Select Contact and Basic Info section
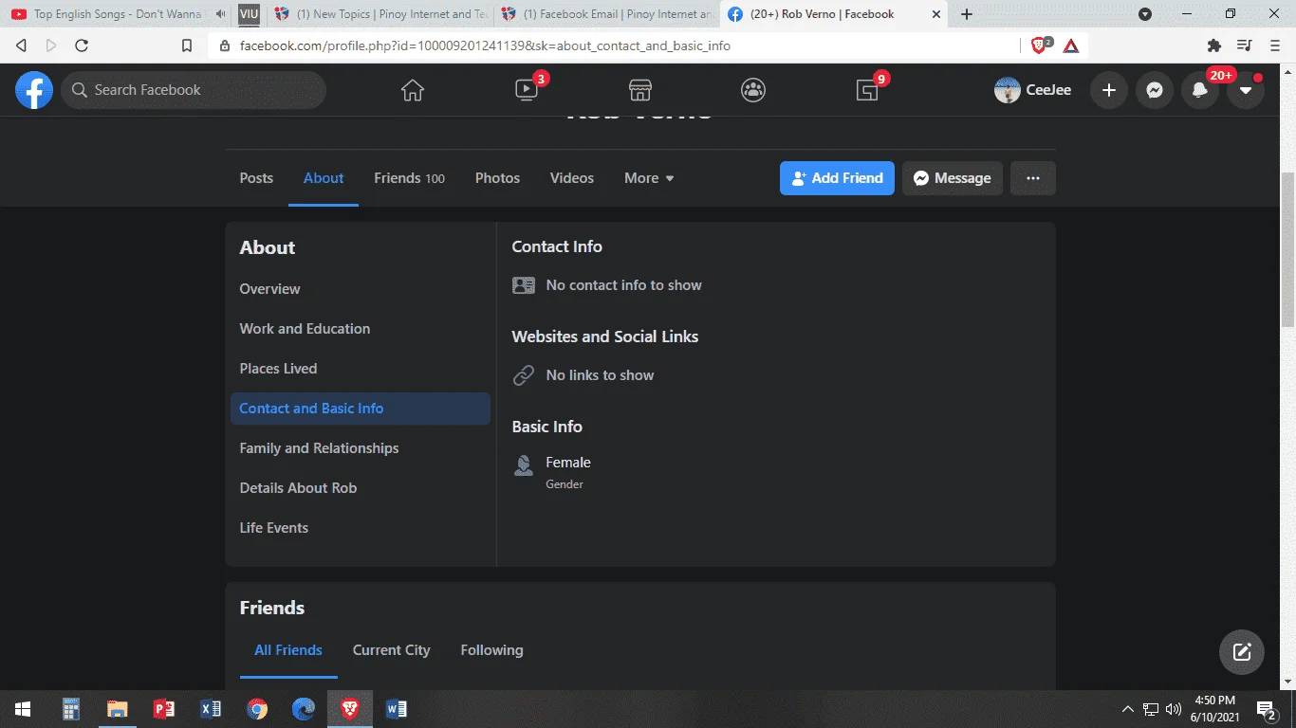The image size is (1296, 728). pos(361,409)
